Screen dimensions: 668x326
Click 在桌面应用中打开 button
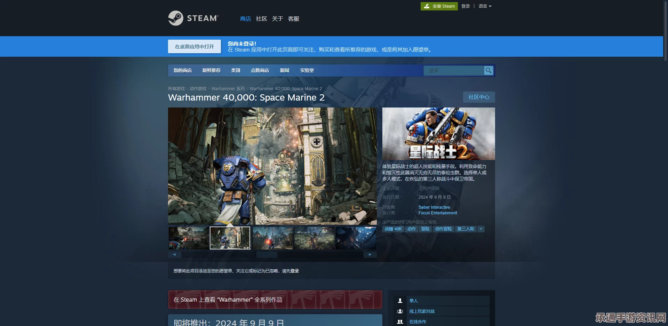pyautogui.click(x=194, y=47)
